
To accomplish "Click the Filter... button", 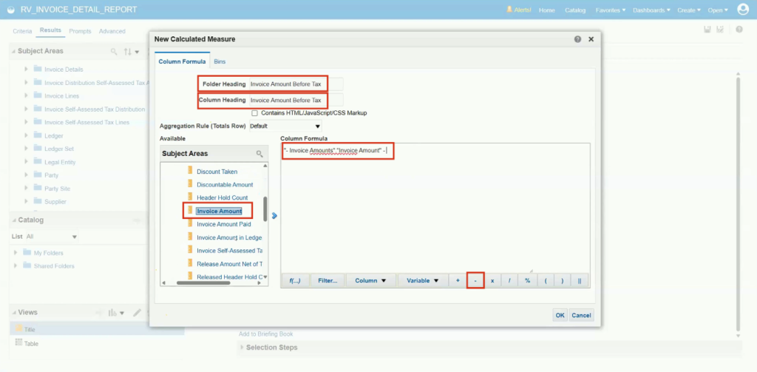I will 327,280.
